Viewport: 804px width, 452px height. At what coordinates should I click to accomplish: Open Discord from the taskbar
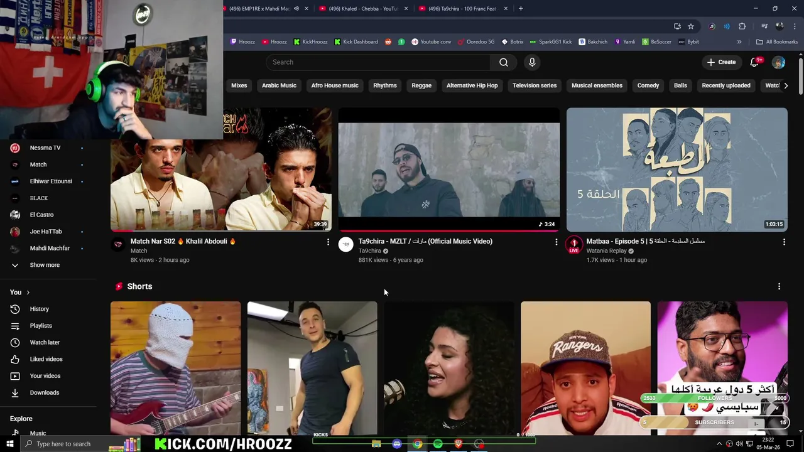397,444
